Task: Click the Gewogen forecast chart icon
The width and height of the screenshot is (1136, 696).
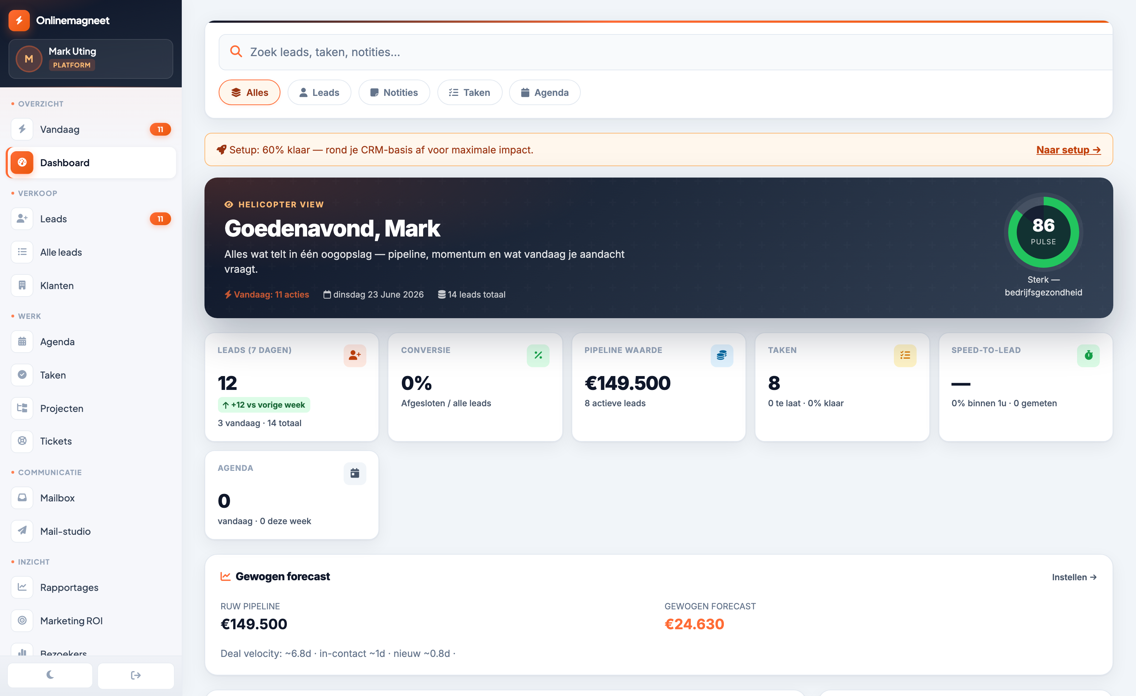Action: 225,577
